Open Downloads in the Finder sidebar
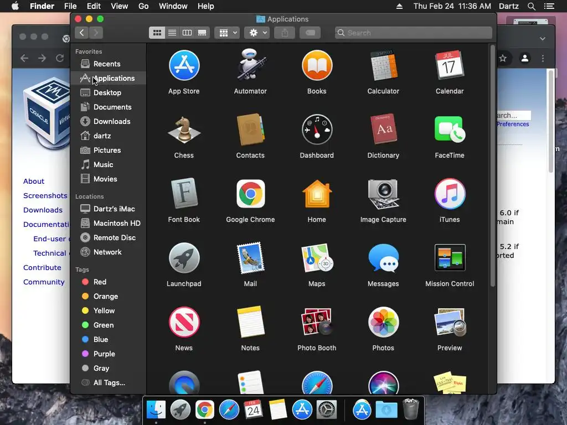Image resolution: width=567 pixels, height=425 pixels. [x=109, y=121]
